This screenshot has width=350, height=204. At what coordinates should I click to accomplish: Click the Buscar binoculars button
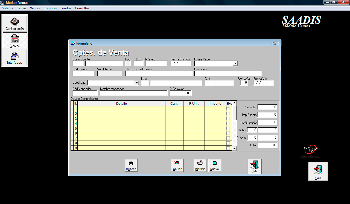point(131,165)
